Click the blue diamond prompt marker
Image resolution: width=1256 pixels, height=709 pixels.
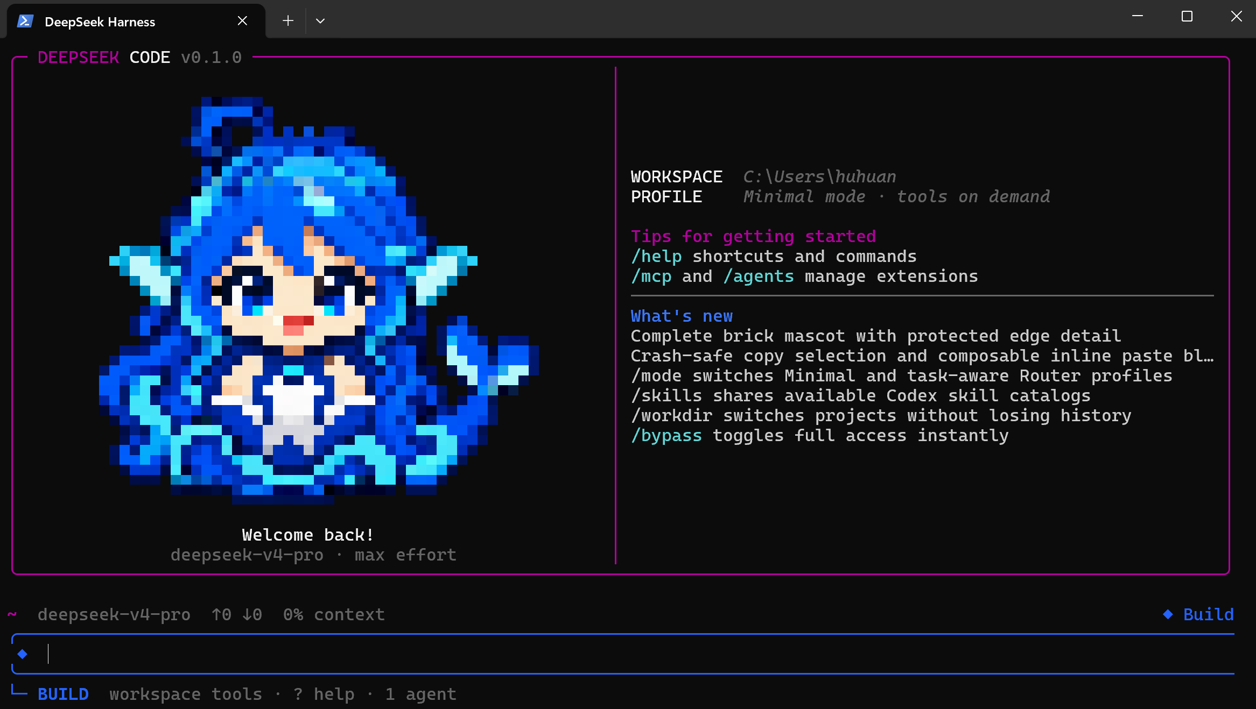tap(23, 654)
